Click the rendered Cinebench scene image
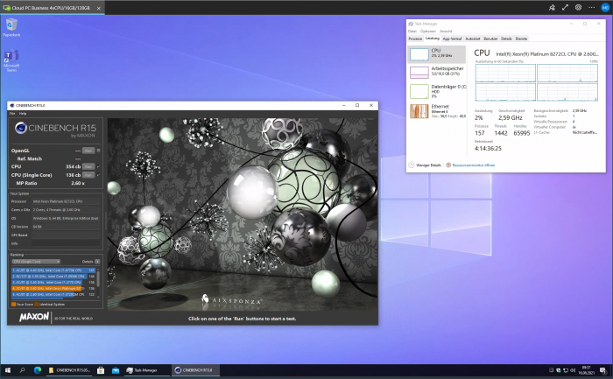The image size is (613, 379). [243, 214]
